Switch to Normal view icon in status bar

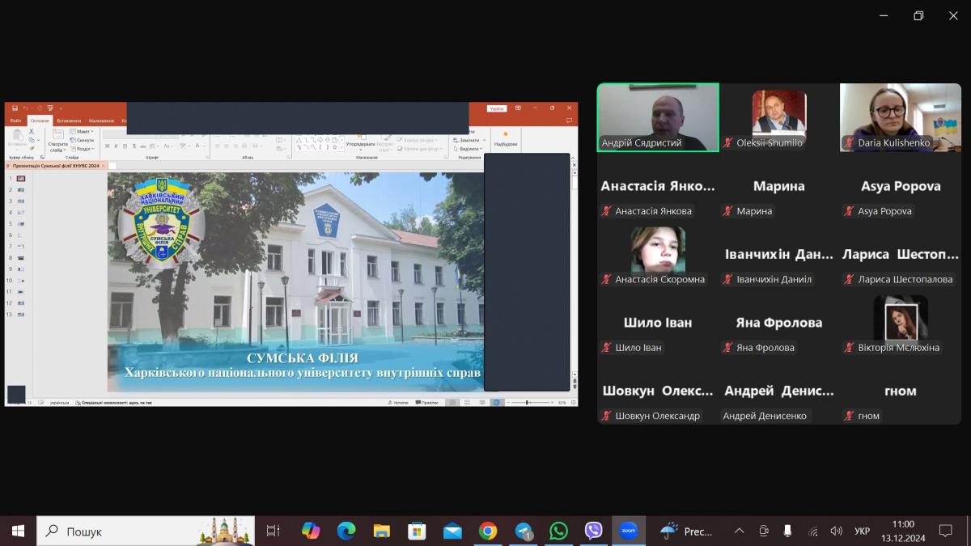[x=452, y=402]
